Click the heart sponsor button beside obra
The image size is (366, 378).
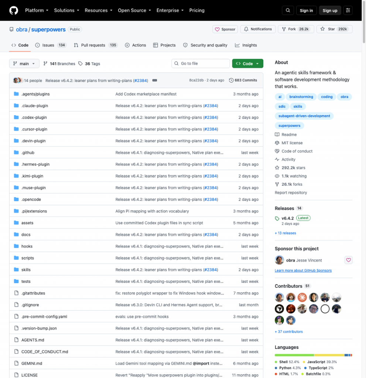click(x=348, y=260)
